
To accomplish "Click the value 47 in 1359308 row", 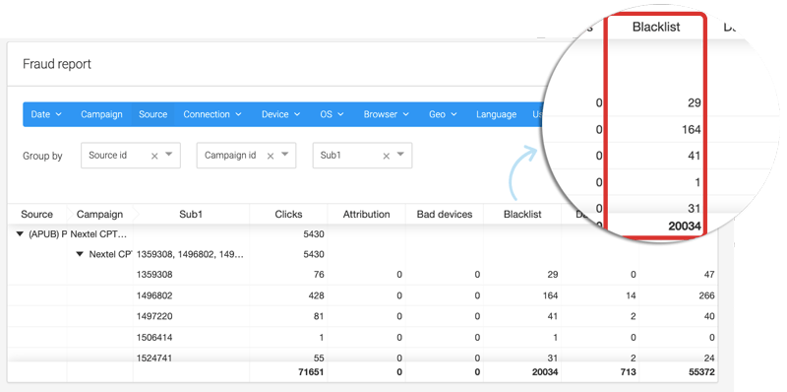I will point(709,275).
